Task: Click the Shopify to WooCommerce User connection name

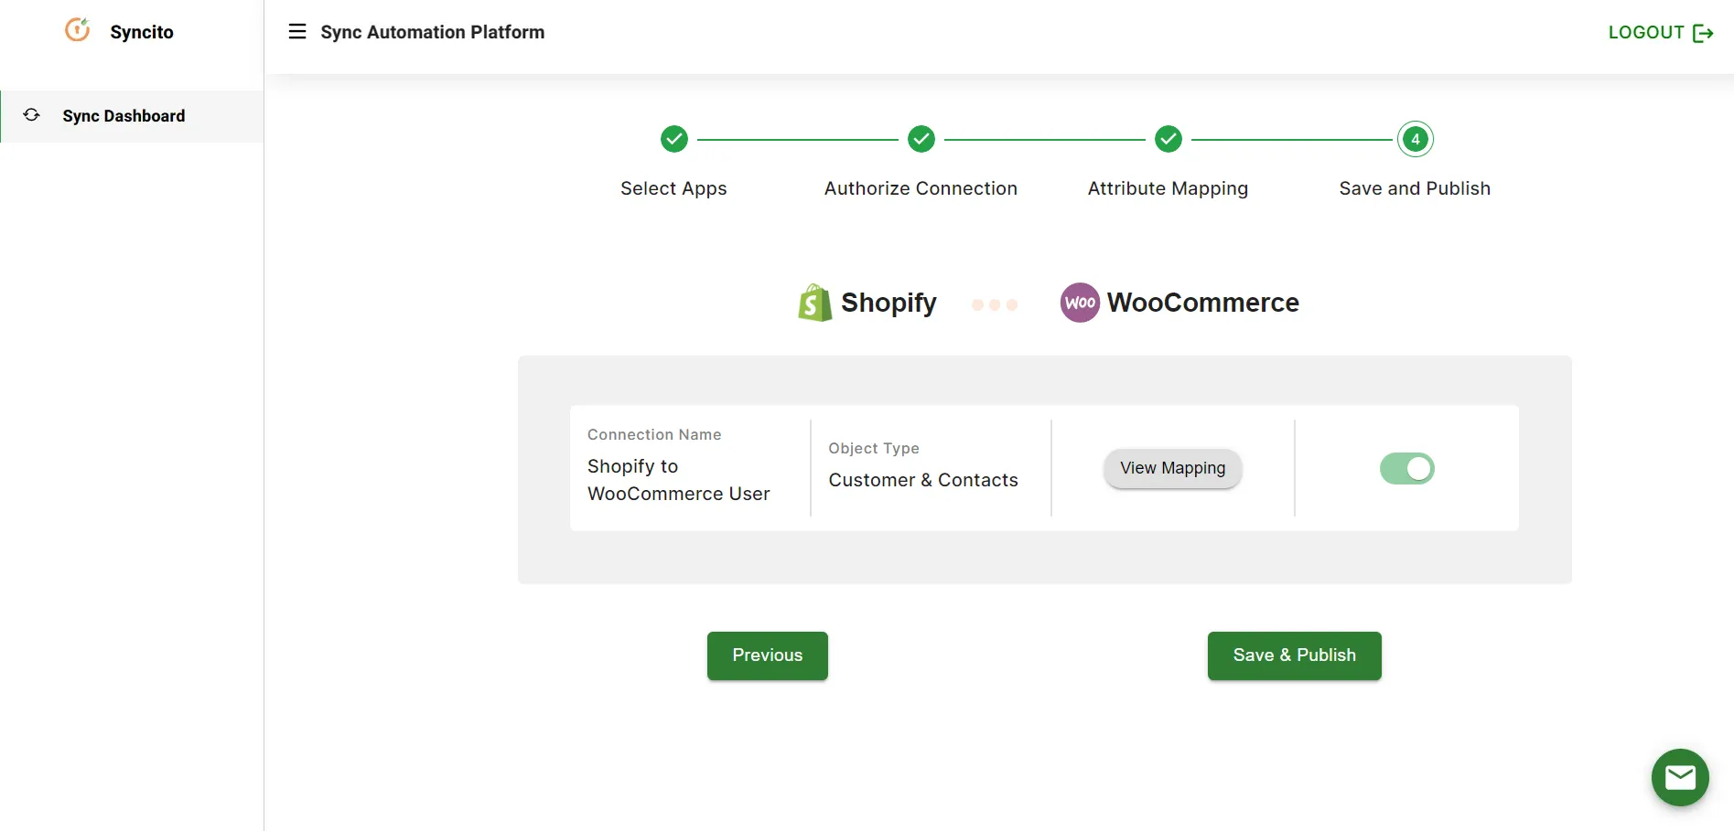Action: 678,479
